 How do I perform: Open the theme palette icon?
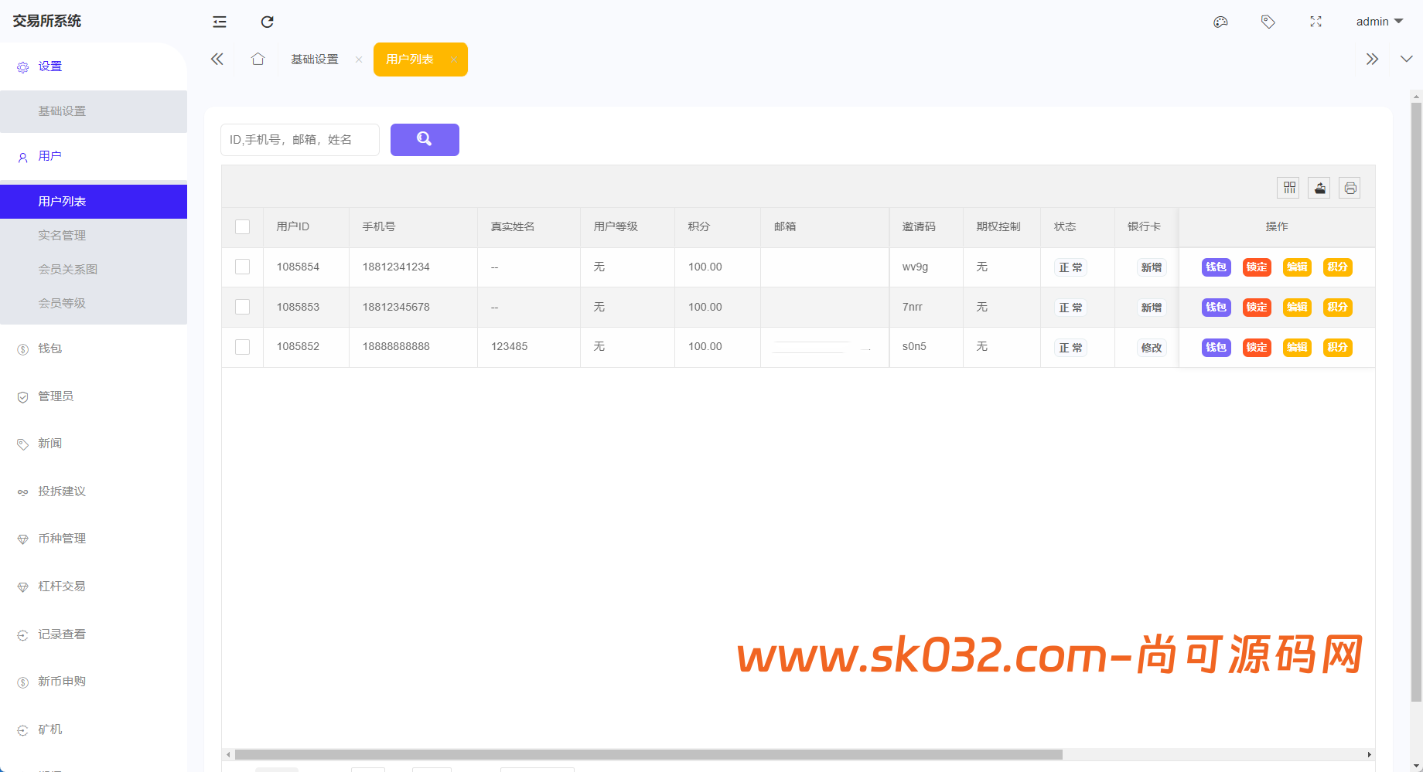tap(1220, 22)
